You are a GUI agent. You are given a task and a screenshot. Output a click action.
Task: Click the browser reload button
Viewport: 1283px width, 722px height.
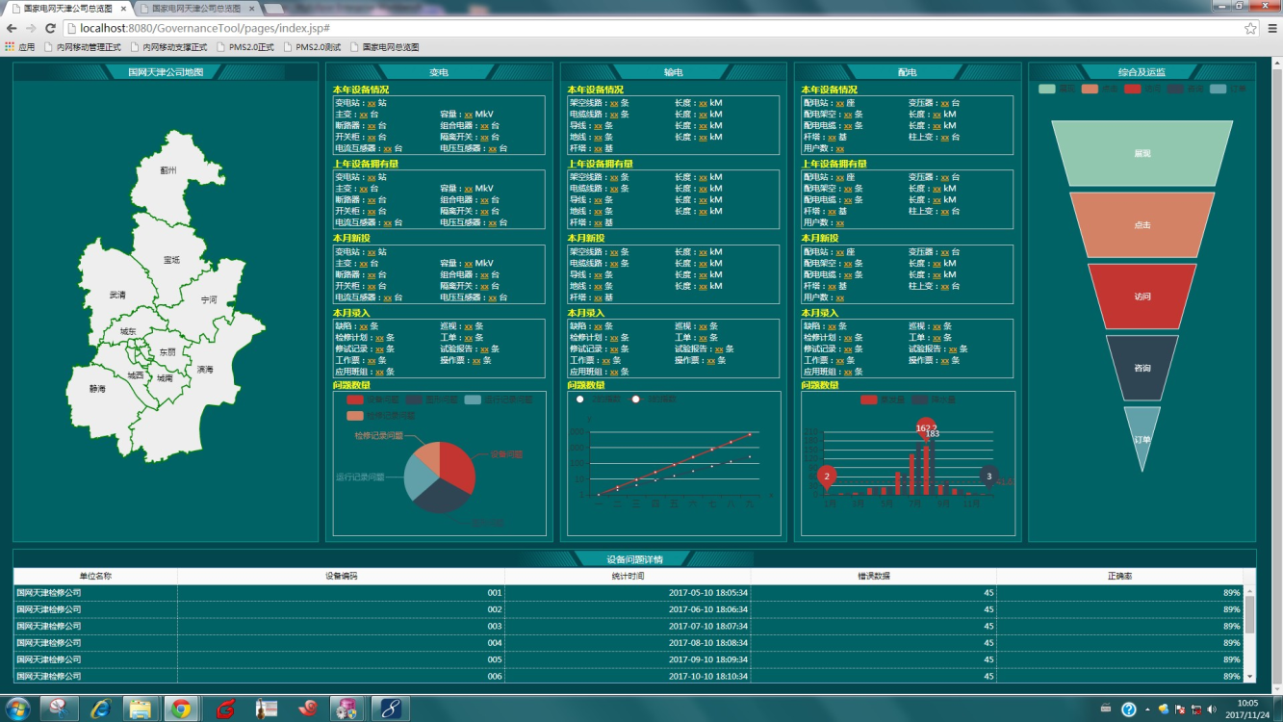tap(50, 29)
